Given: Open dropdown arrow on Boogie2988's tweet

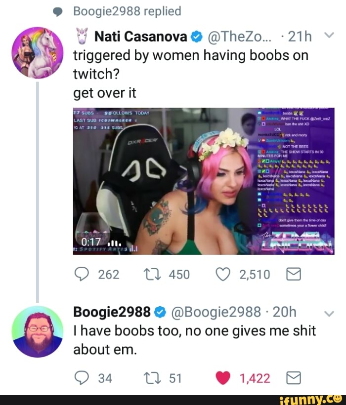Looking at the screenshot, I should coord(329,314).
